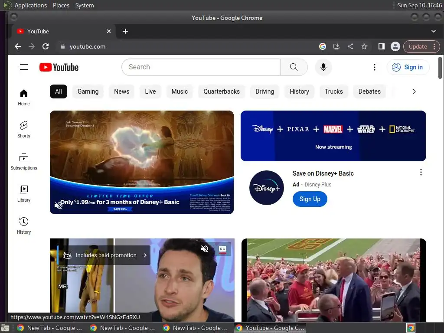Select the Debates chip

(x=369, y=91)
